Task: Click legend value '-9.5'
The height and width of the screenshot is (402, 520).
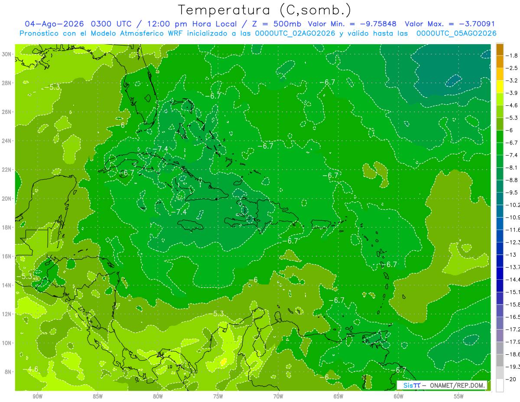Action: coord(513,193)
